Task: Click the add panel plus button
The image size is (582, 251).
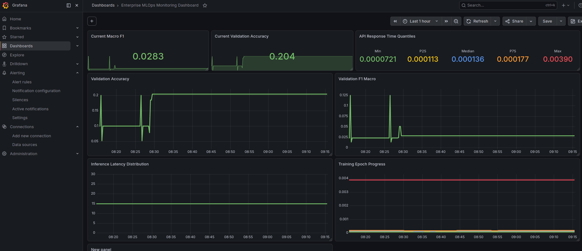Action: 92,21
